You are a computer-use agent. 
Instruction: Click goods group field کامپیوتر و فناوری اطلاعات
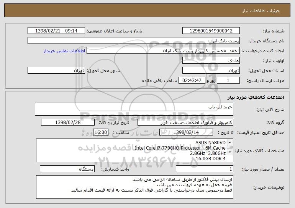(185, 123)
